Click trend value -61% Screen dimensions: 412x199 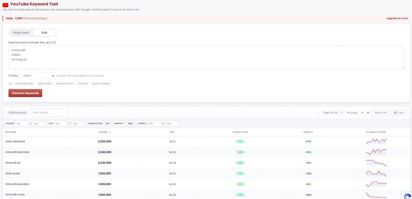(x=308, y=163)
